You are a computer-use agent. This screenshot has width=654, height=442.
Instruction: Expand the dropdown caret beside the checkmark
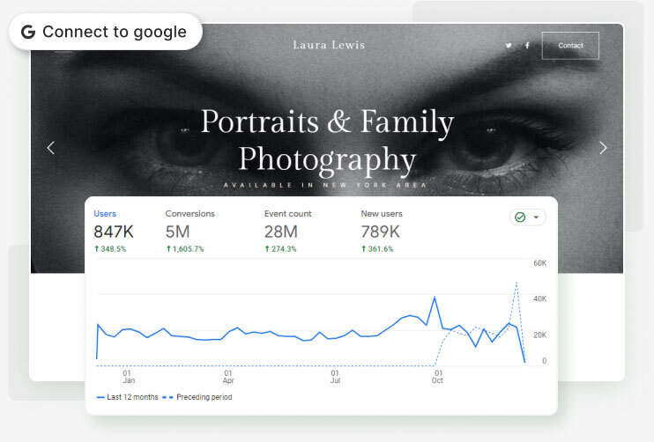coord(535,217)
